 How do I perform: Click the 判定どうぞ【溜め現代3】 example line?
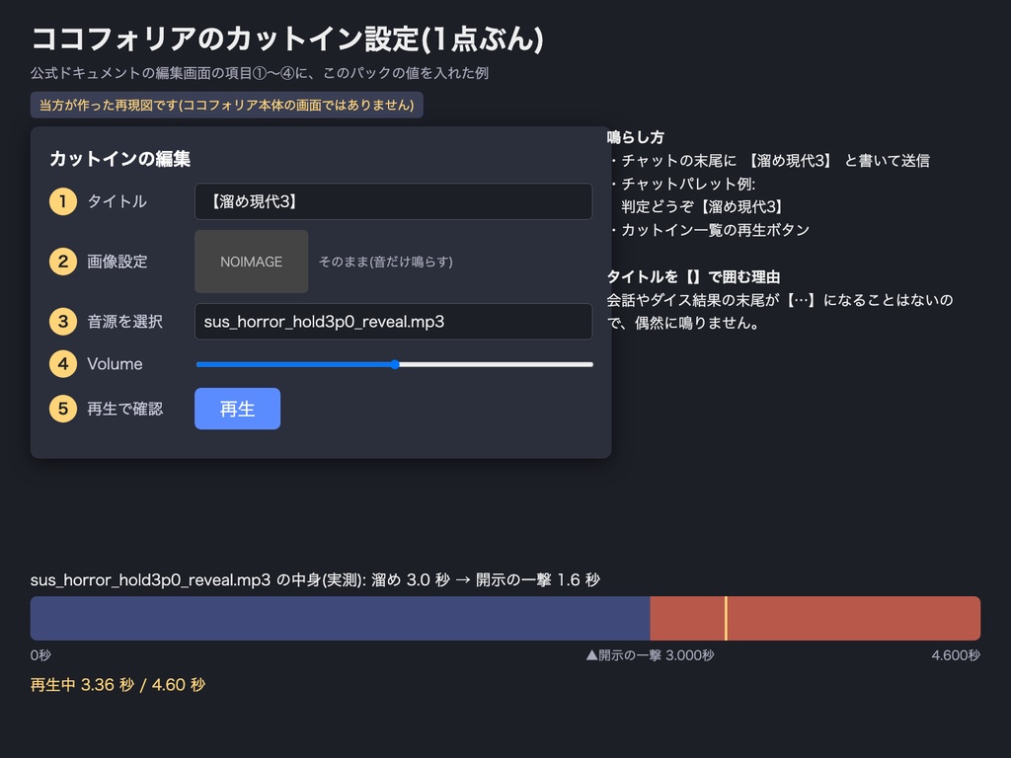pos(702,207)
